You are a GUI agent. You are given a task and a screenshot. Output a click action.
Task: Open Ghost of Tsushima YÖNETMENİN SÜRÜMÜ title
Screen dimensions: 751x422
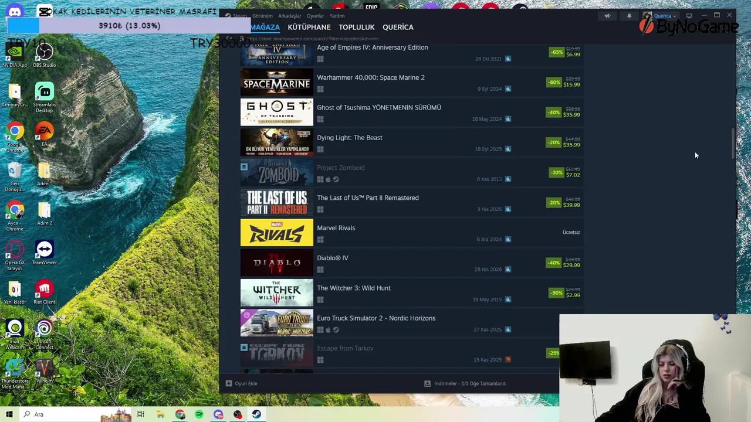[378, 107]
